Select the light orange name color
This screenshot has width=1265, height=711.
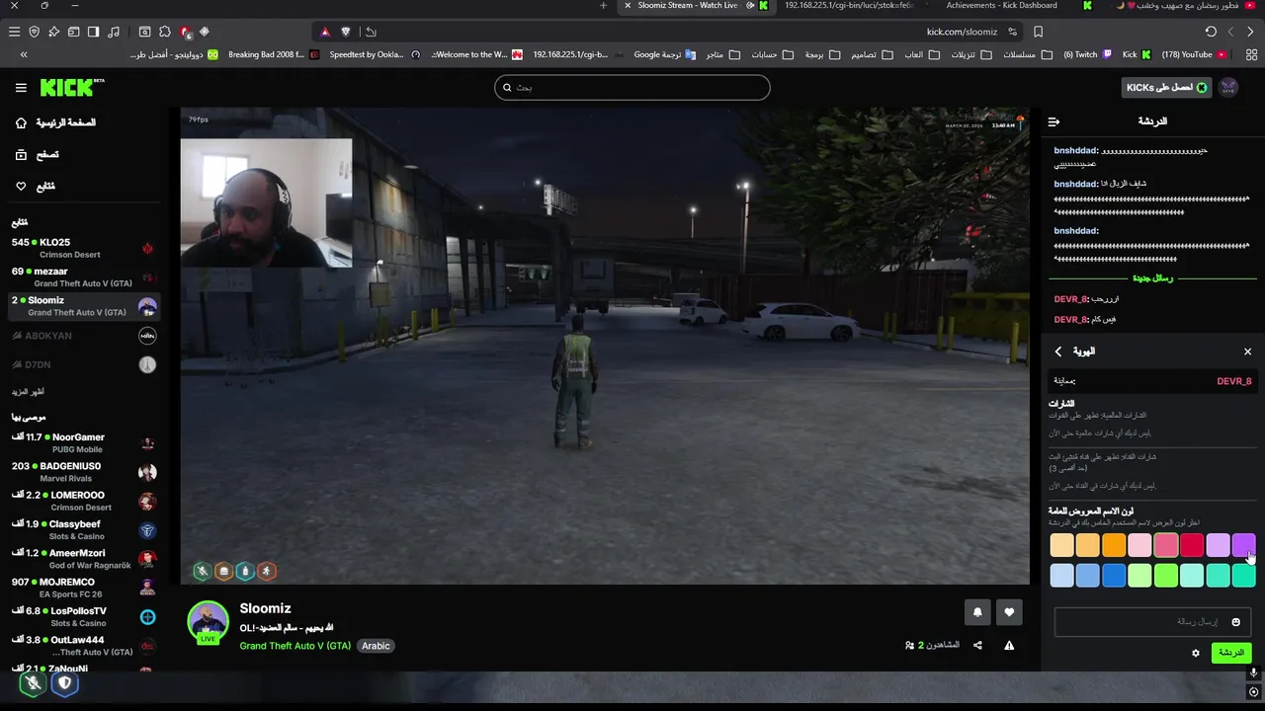coord(1087,545)
